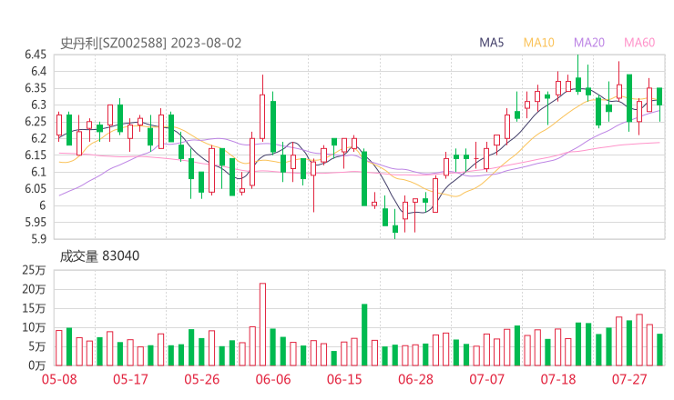
Task: Click the 10万 volume axis label
Action: pos(34,327)
